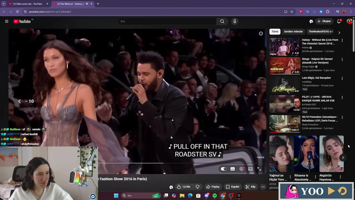Open File Explorer from the taskbar
The width and height of the screenshot is (355, 200).
click(182, 196)
